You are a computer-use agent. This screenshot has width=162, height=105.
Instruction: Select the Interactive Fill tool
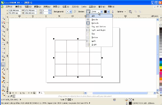[x=3, y=94]
